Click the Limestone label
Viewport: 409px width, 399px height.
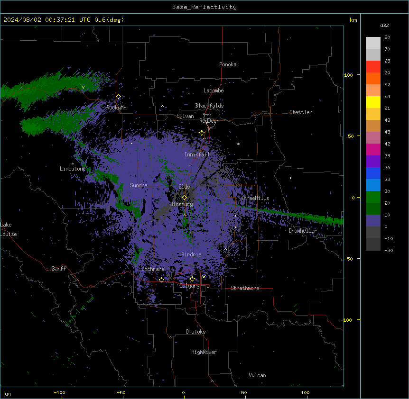73,169
